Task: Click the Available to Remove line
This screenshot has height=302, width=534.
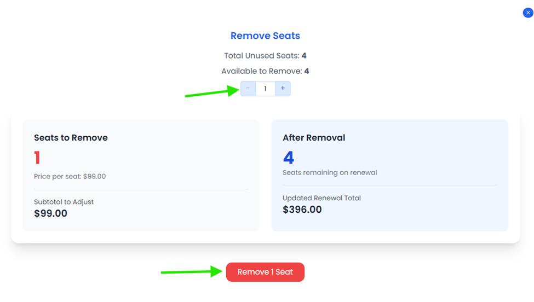Action: pyautogui.click(x=265, y=71)
